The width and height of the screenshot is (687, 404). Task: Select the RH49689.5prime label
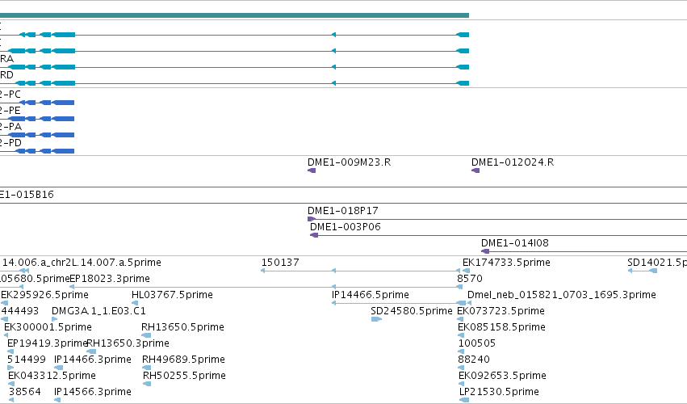coord(183,360)
